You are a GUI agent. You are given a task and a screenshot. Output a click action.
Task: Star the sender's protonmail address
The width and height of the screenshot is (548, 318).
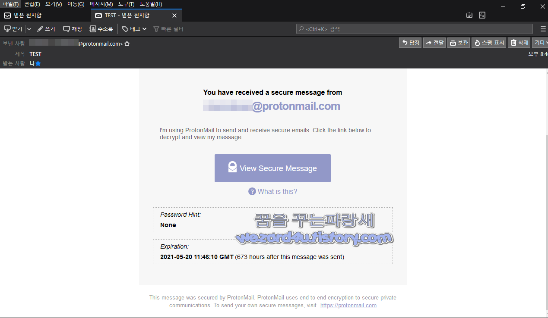coord(127,44)
